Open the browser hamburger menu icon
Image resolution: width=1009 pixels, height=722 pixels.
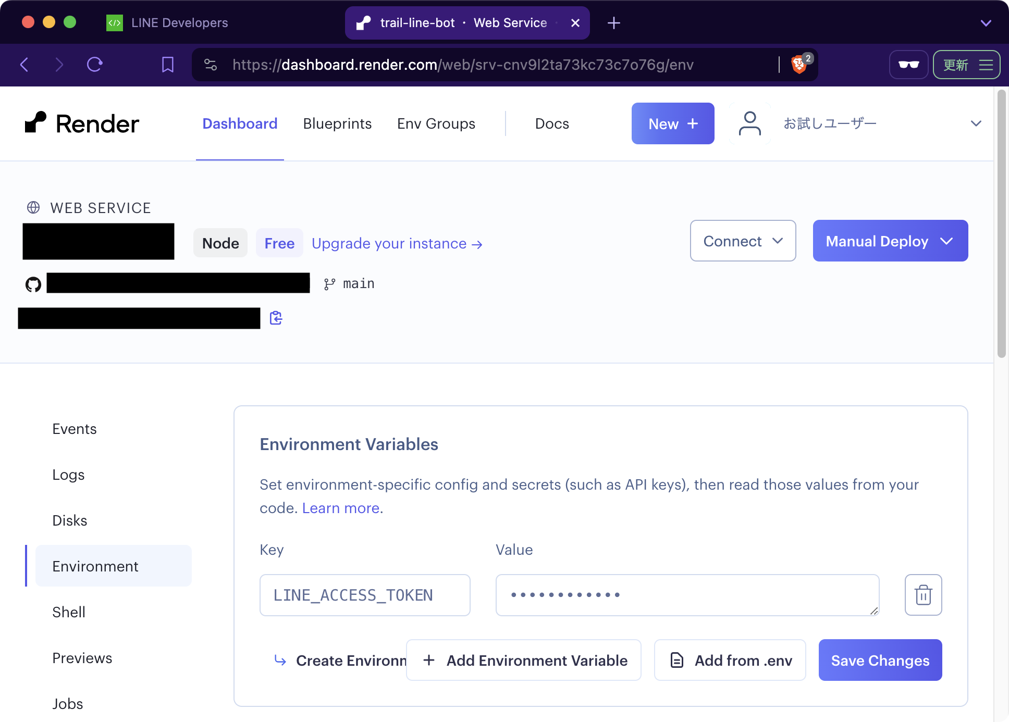986,65
